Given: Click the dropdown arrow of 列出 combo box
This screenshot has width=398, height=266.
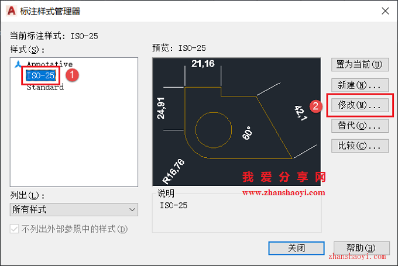Looking at the screenshot, I should 132,209.
